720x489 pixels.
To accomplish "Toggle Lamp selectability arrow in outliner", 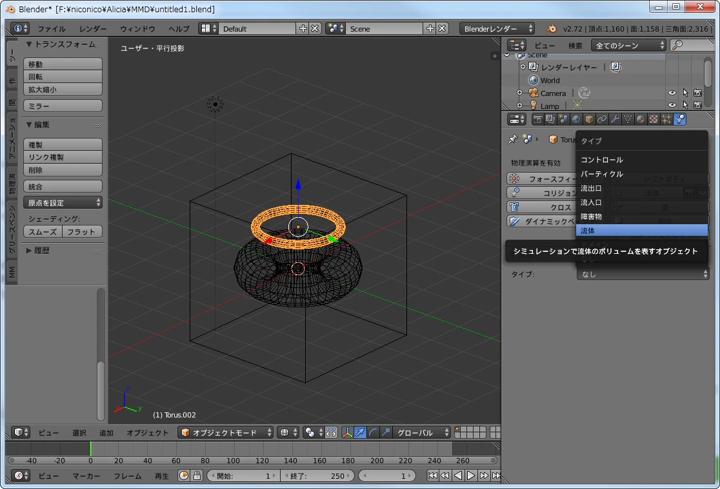I will [x=685, y=105].
